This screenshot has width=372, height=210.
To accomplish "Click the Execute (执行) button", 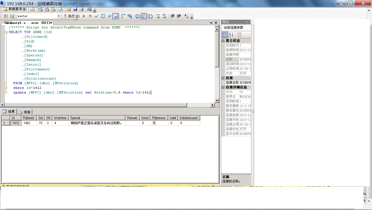I will click(x=72, y=16).
